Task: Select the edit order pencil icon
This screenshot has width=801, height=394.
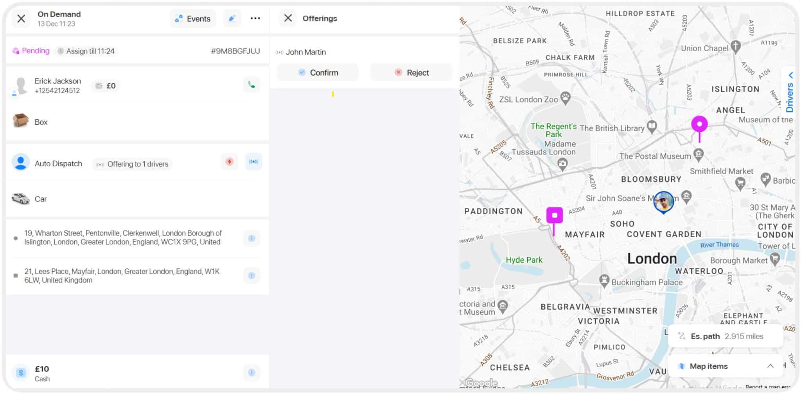Action: tap(232, 18)
